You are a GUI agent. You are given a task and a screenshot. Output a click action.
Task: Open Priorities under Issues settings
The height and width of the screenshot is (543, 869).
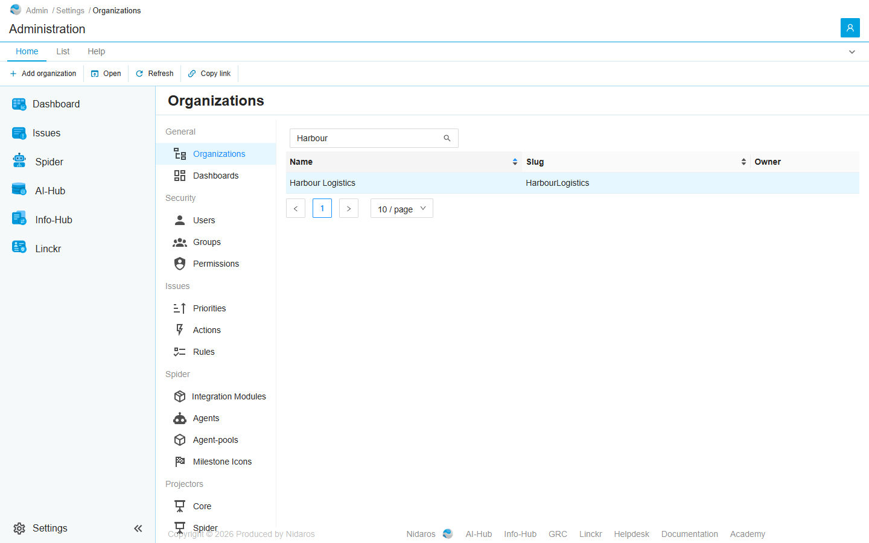tap(216, 308)
